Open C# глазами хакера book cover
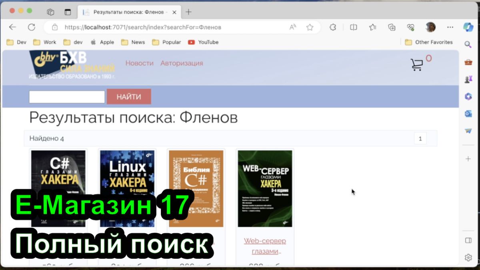Viewport: 480px width, 270px height. click(x=58, y=188)
